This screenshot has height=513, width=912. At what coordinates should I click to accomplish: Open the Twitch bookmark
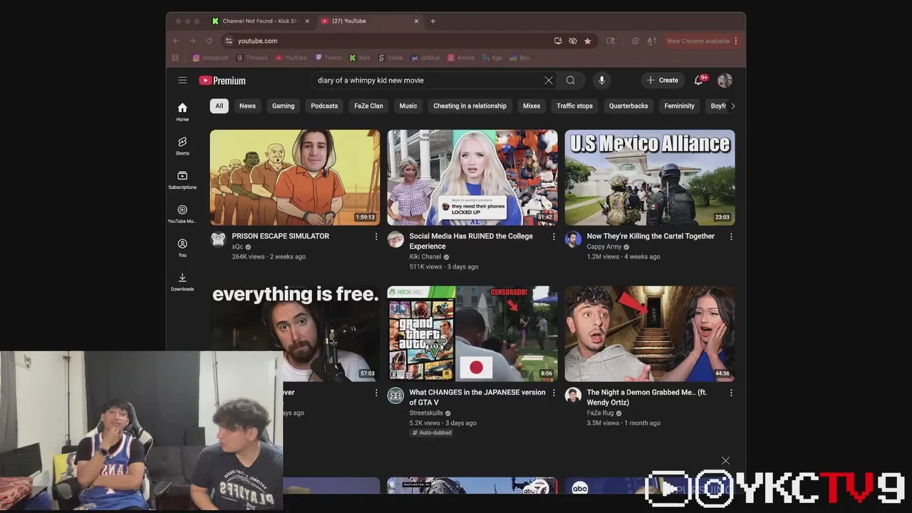[328, 58]
